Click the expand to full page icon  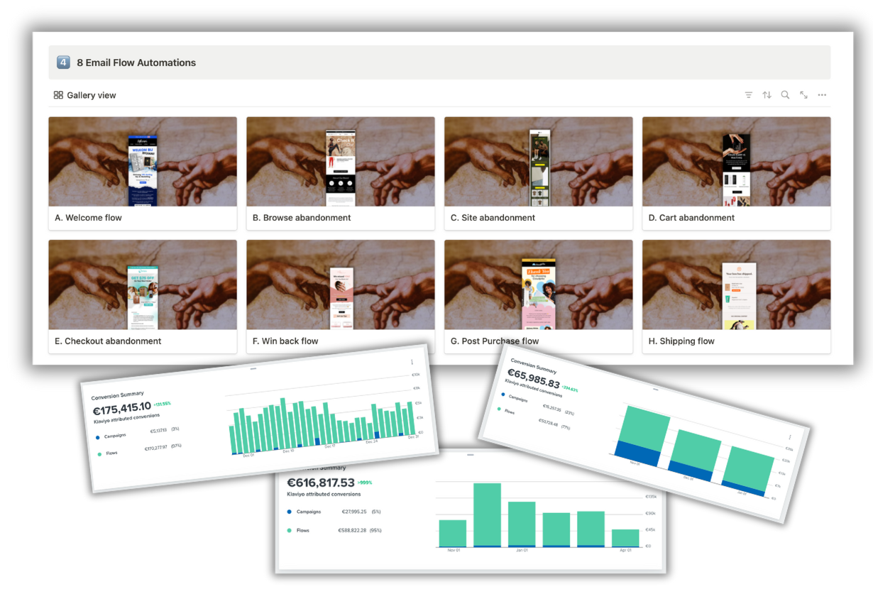point(803,95)
